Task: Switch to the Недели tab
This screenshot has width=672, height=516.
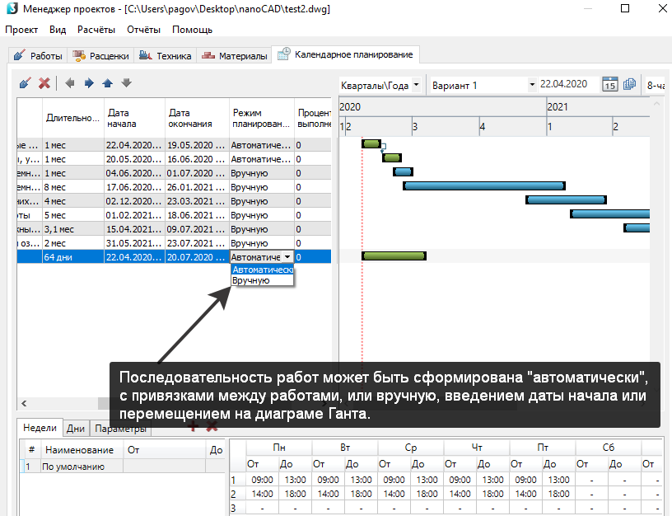Action: [x=40, y=428]
